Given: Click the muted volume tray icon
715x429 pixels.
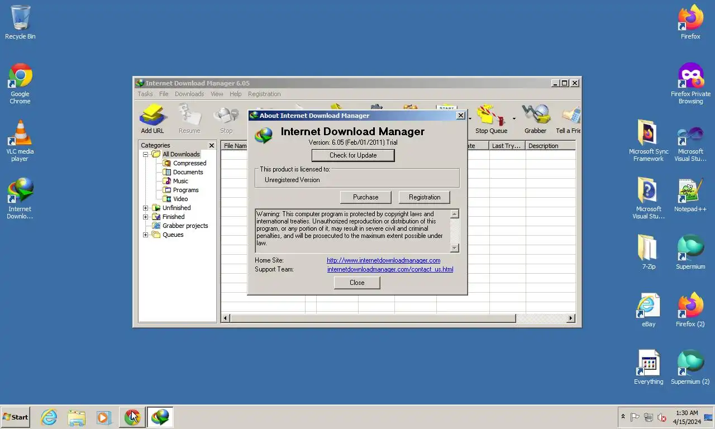Looking at the screenshot, I should click(x=662, y=417).
